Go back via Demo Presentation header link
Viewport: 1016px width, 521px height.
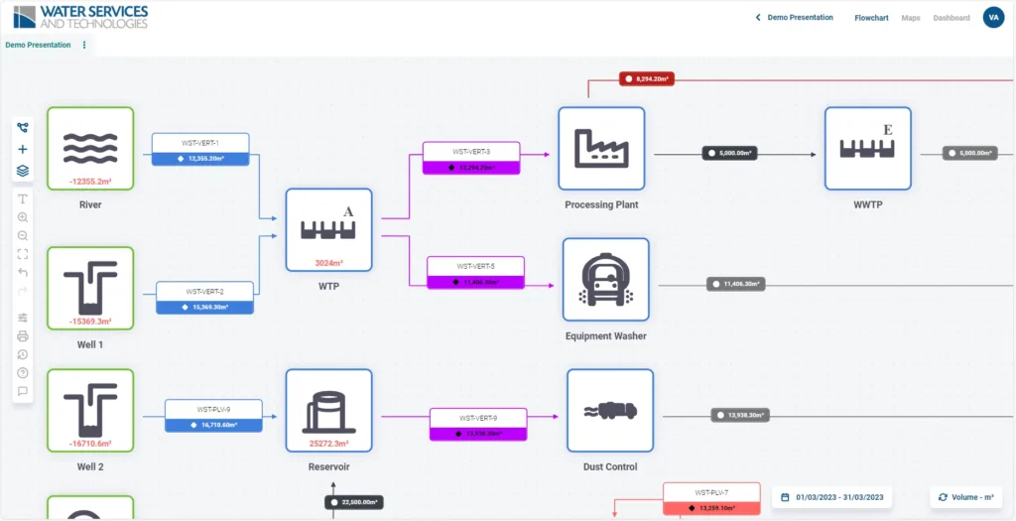(794, 18)
